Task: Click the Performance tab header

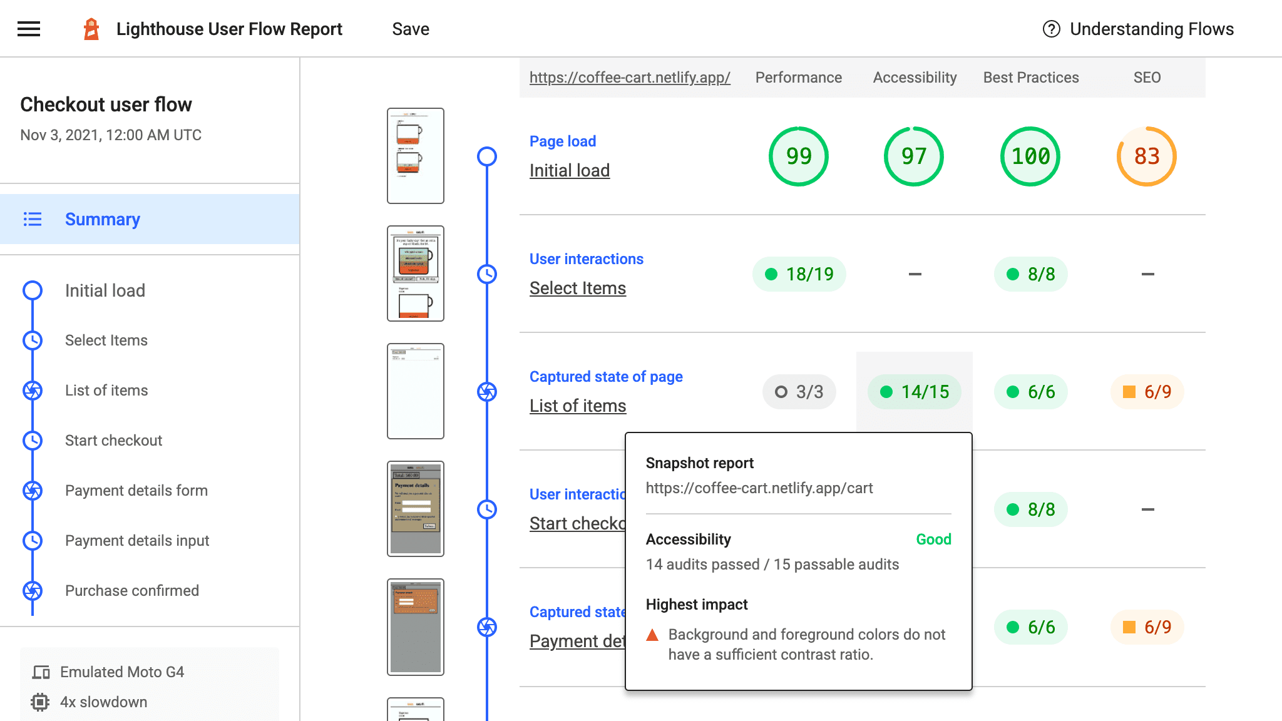Action: (799, 78)
